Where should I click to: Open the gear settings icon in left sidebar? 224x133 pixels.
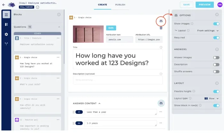click(x=6, y=34)
